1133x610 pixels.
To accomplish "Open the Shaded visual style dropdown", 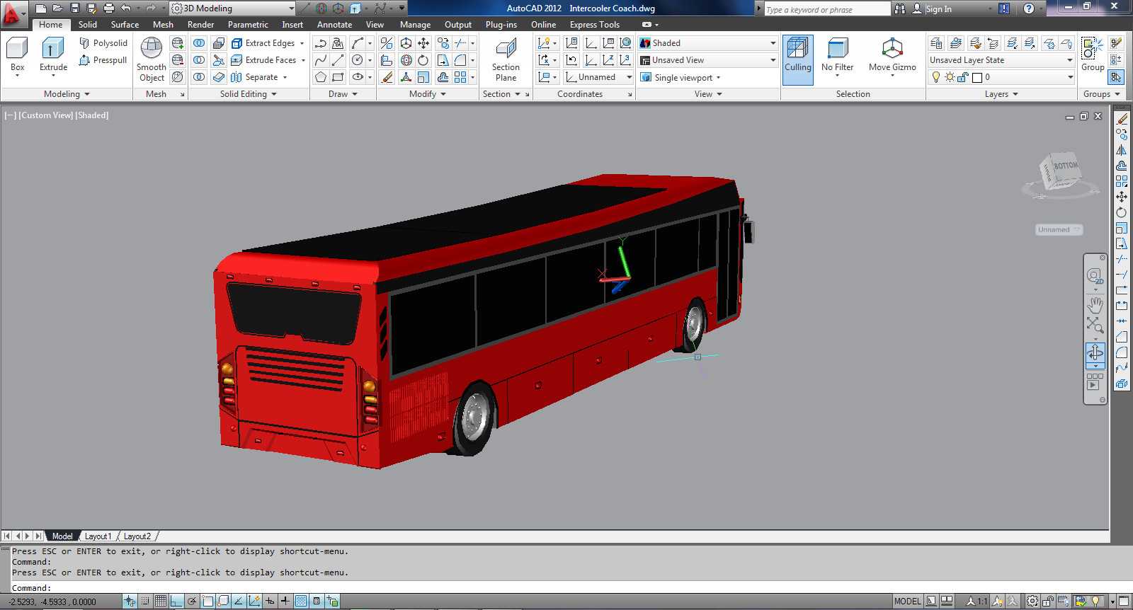I will point(707,43).
